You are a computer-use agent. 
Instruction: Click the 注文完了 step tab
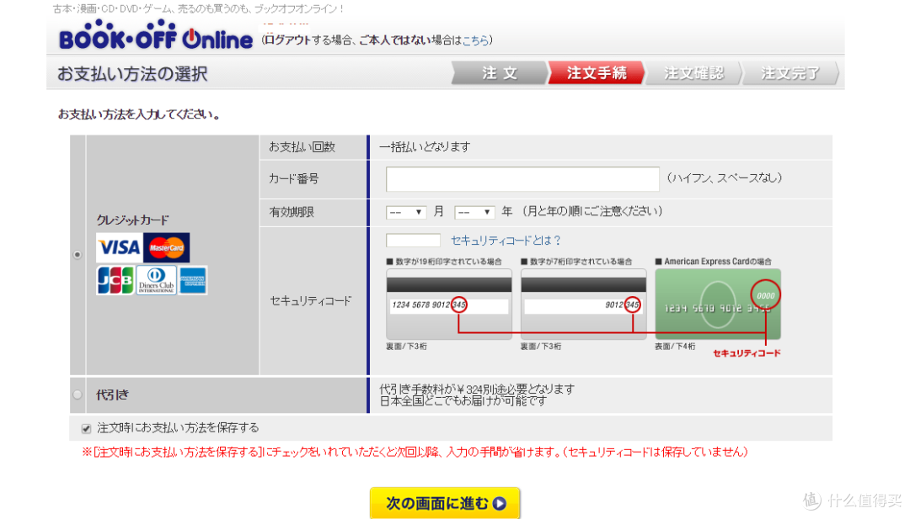point(790,73)
